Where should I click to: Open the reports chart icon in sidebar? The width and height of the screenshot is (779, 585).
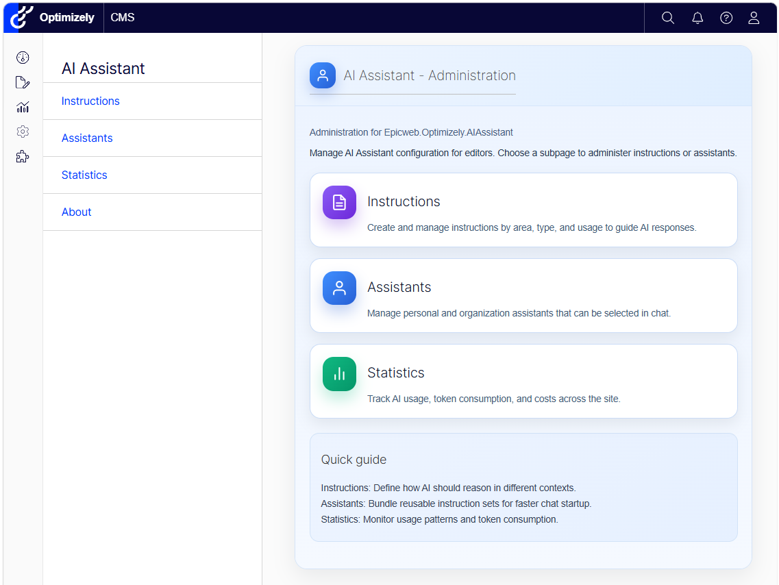click(23, 107)
